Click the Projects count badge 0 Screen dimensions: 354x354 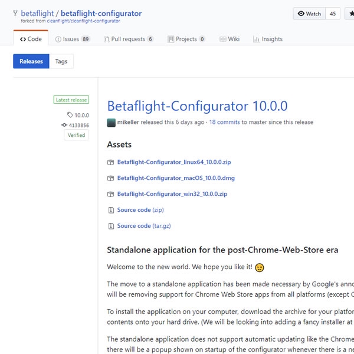(x=202, y=39)
